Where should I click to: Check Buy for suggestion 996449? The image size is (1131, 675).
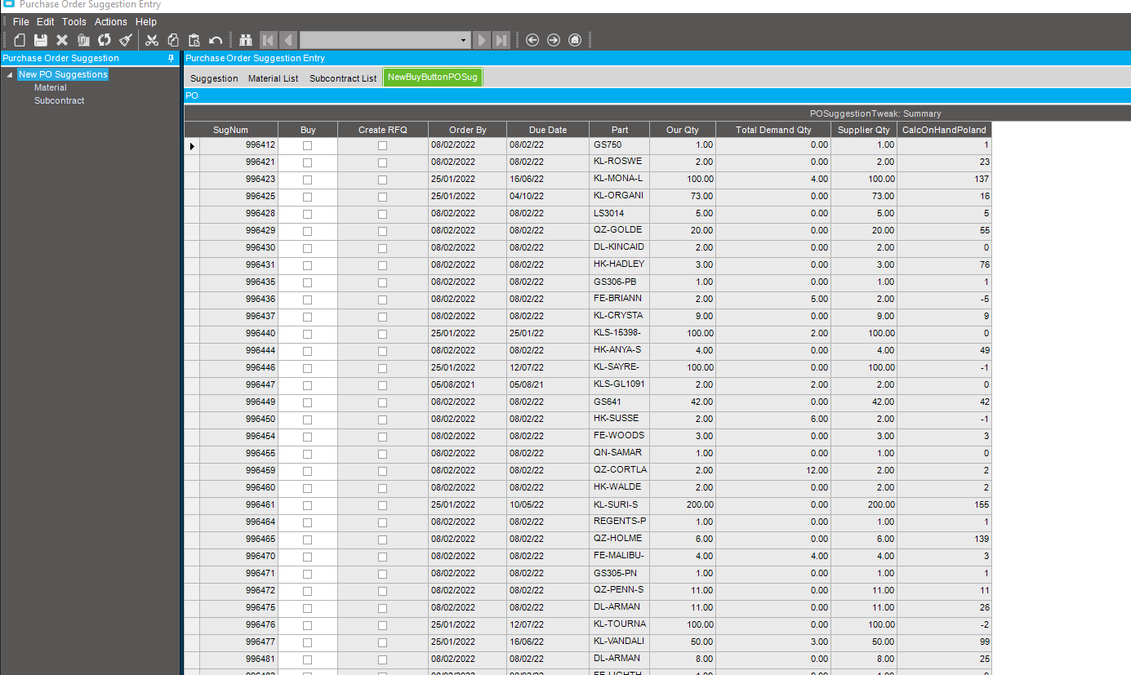307,402
